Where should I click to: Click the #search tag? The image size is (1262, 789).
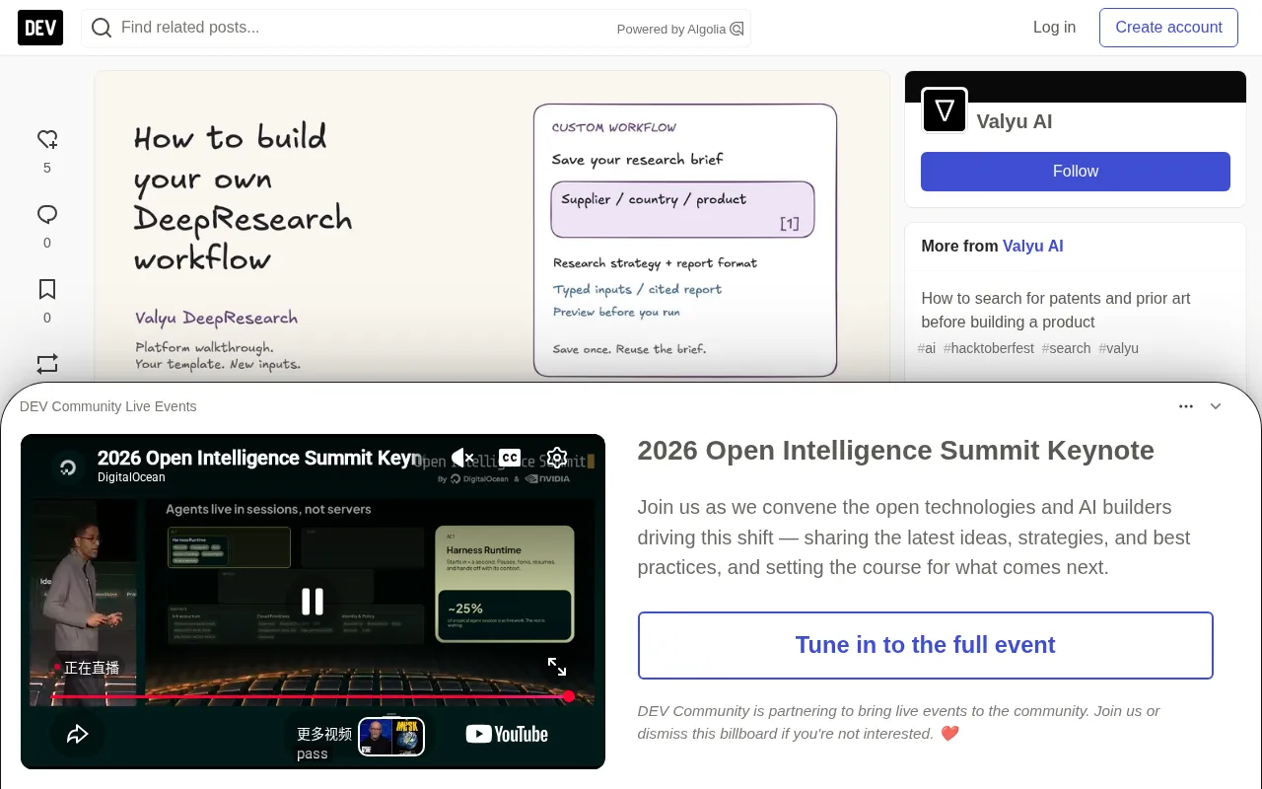click(x=1066, y=348)
